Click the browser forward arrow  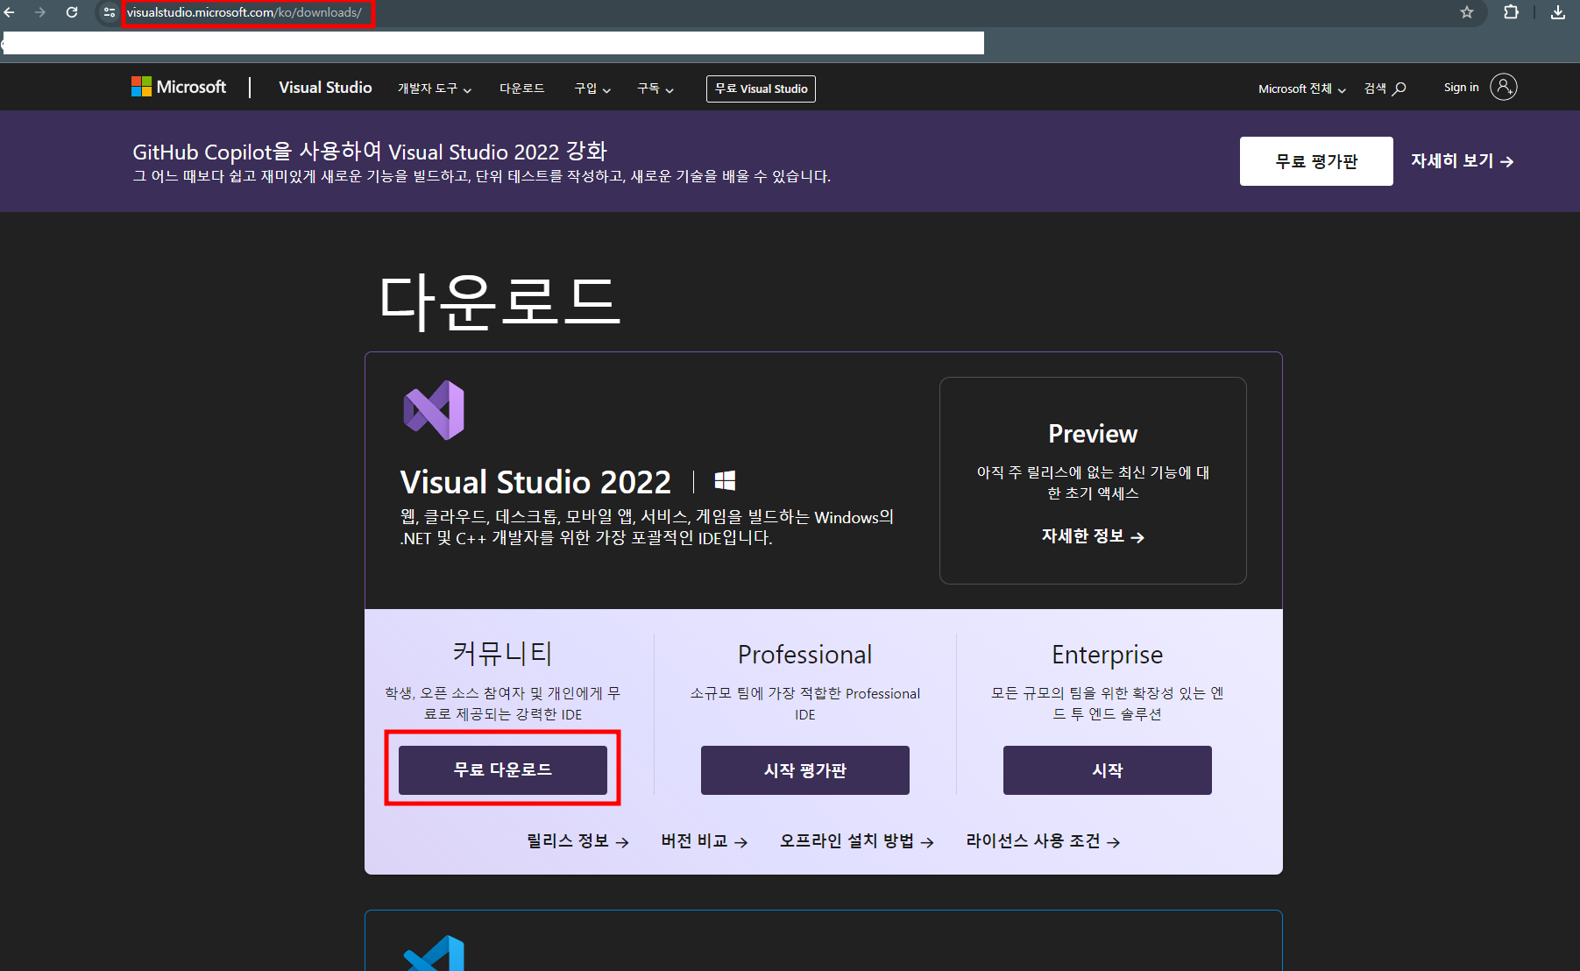point(40,12)
